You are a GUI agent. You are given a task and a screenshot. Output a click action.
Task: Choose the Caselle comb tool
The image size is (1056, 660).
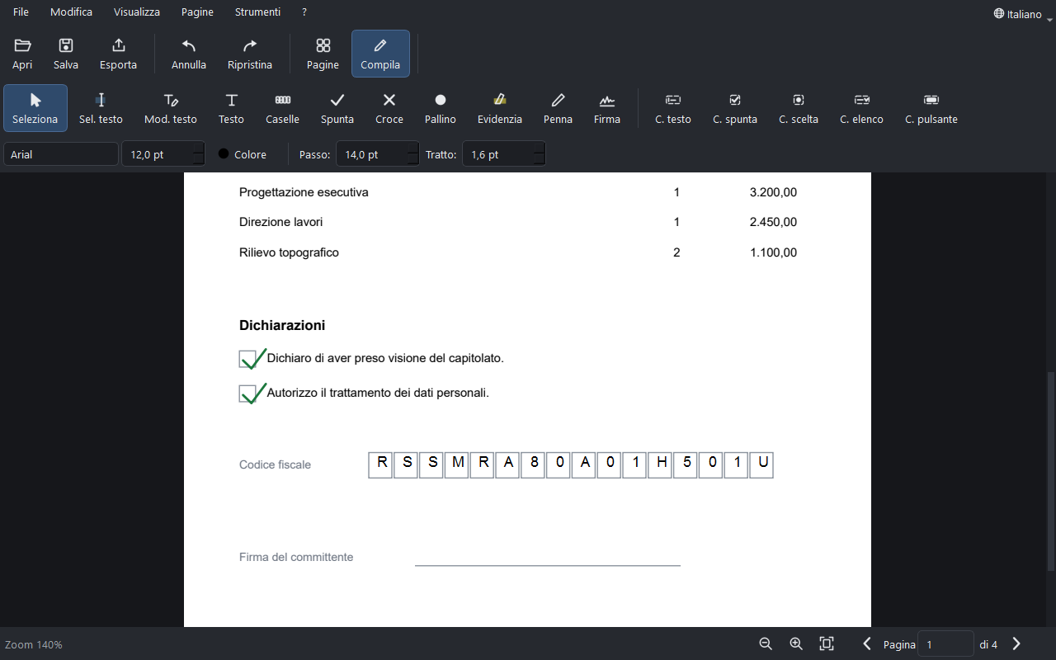[x=282, y=108]
